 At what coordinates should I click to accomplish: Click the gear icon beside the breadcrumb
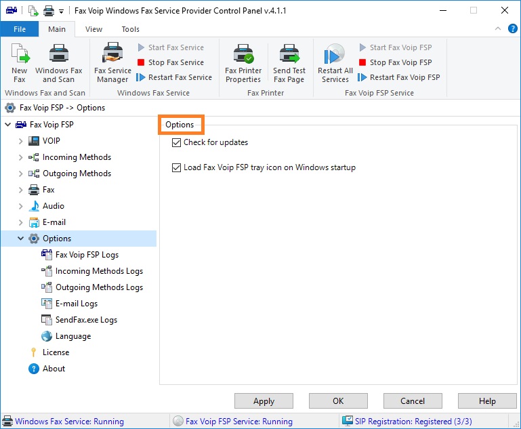click(x=10, y=108)
